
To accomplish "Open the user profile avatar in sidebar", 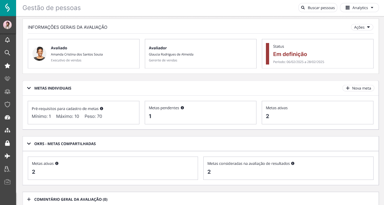I will [x=8, y=25].
